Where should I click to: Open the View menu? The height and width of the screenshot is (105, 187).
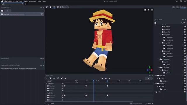click(x=39, y=1)
